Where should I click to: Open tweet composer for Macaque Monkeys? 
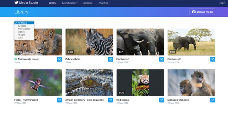coord(213,100)
